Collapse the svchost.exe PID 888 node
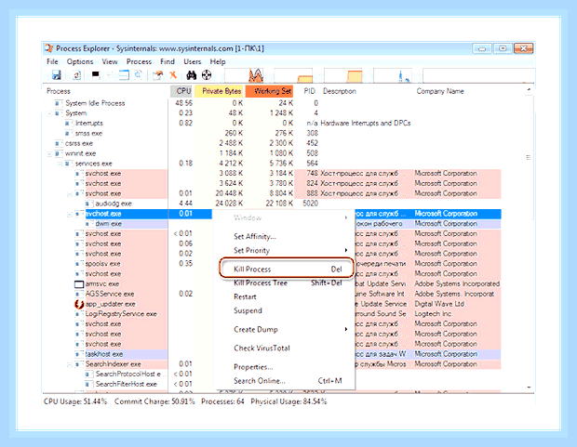Screen dimensions: 577x447 (x=70, y=193)
